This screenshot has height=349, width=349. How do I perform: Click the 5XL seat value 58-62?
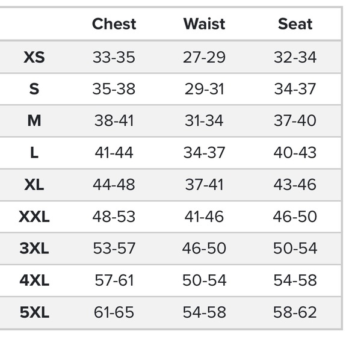[x=295, y=312]
